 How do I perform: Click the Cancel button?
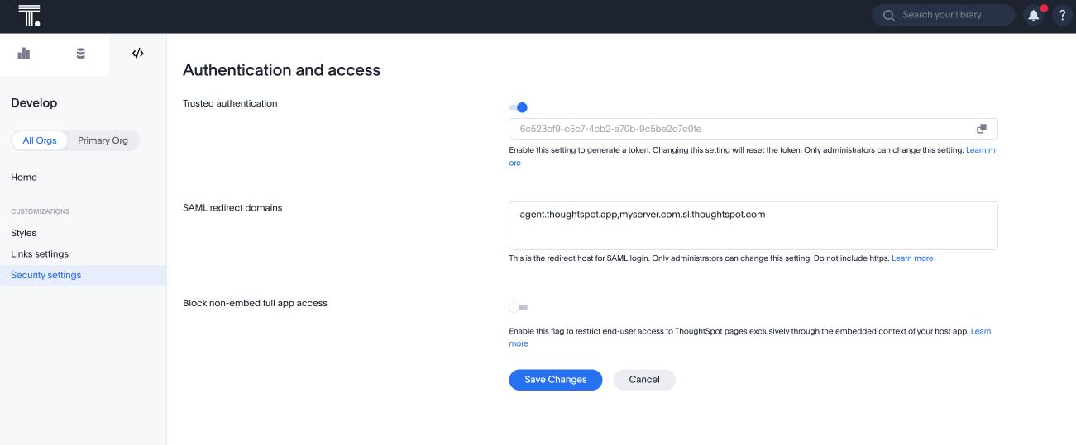643,380
